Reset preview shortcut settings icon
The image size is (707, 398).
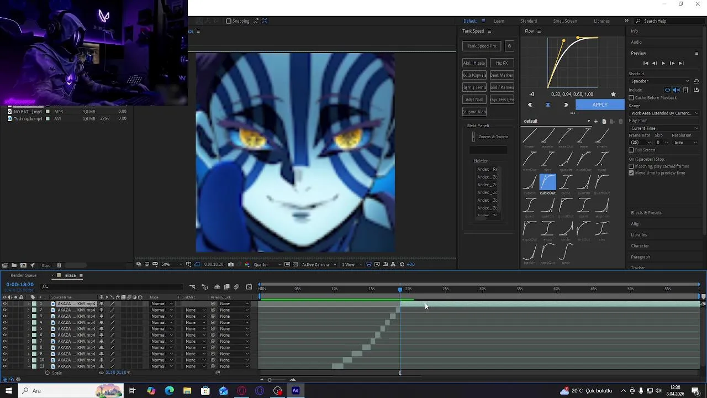696,81
